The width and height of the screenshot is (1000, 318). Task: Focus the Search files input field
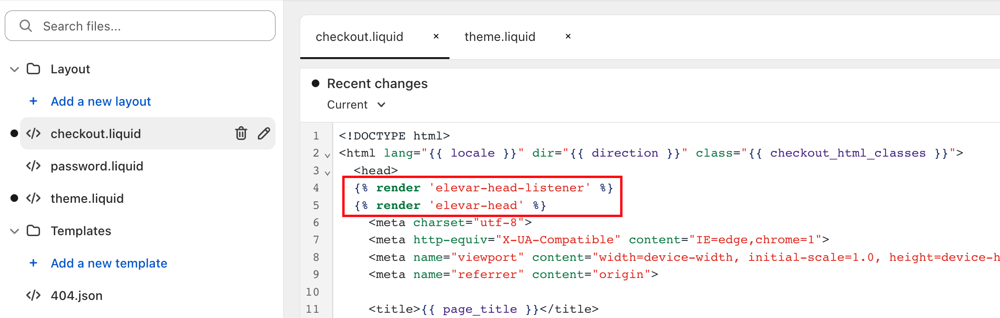(x=140, y=26)
